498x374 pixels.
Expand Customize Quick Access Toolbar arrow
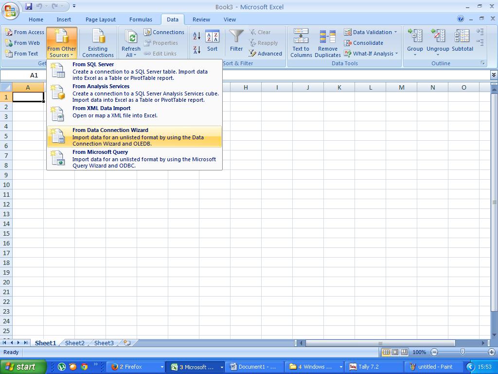(x=74, y=6)
